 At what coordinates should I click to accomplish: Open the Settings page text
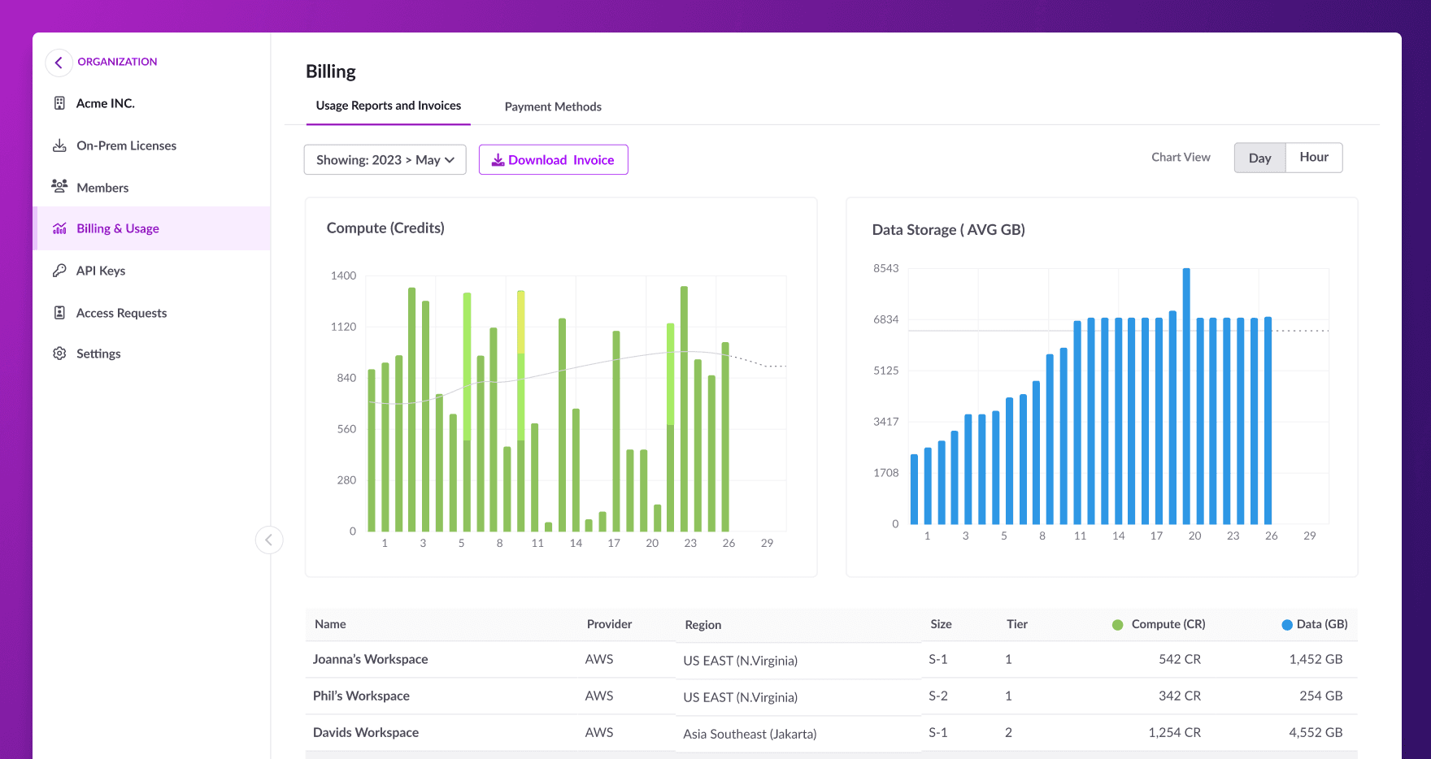tap(98, 353)
